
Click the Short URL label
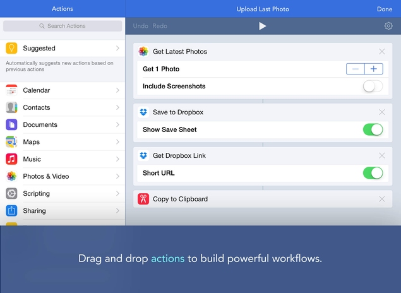point(159,173)
